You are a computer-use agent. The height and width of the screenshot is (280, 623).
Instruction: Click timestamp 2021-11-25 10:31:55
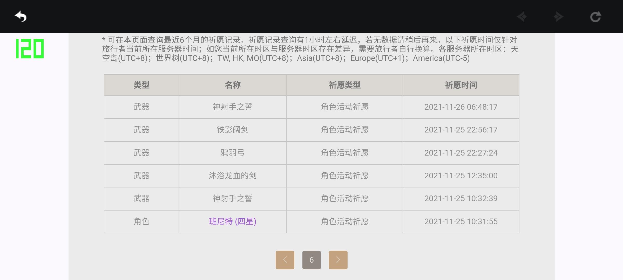[x=461, y=221]
